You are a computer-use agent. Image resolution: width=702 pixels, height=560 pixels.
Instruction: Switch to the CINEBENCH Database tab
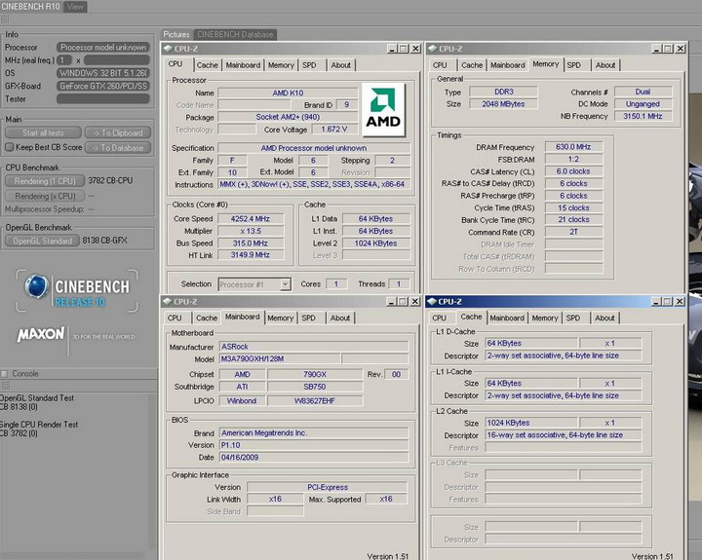click(x=235, y=35)
